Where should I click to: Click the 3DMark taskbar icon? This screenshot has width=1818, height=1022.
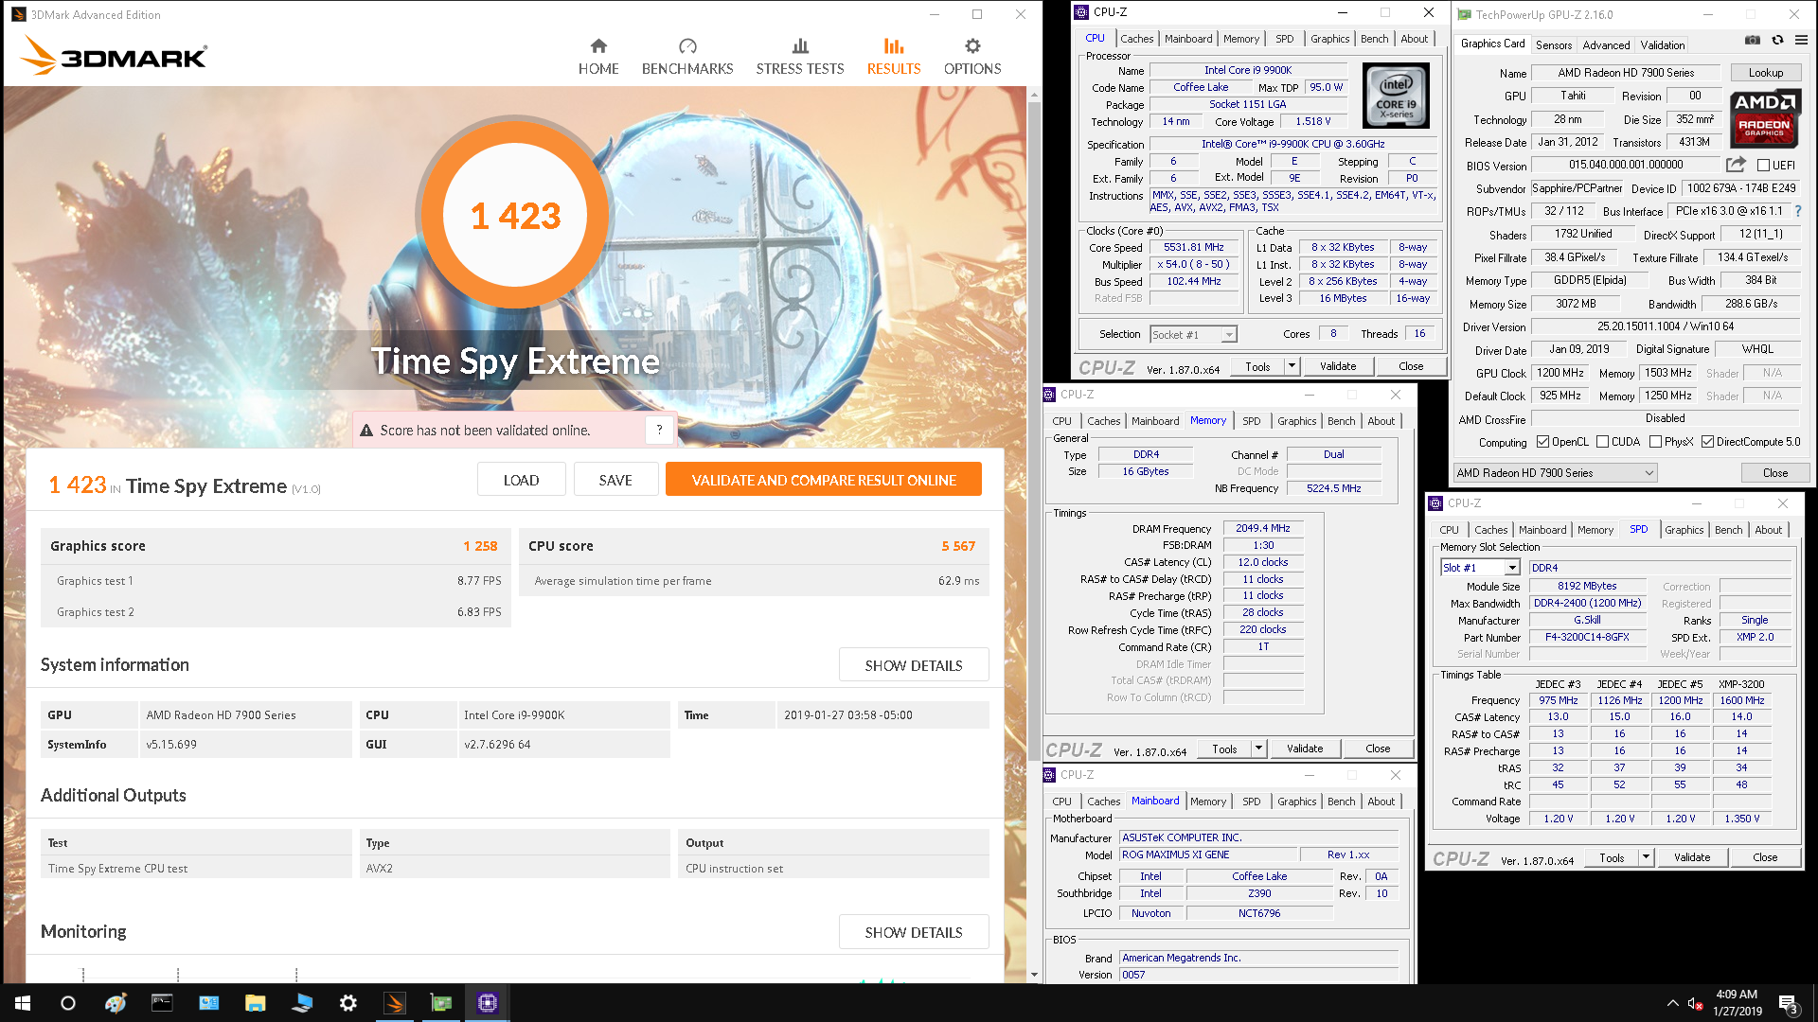click(x=395, y=1003)
